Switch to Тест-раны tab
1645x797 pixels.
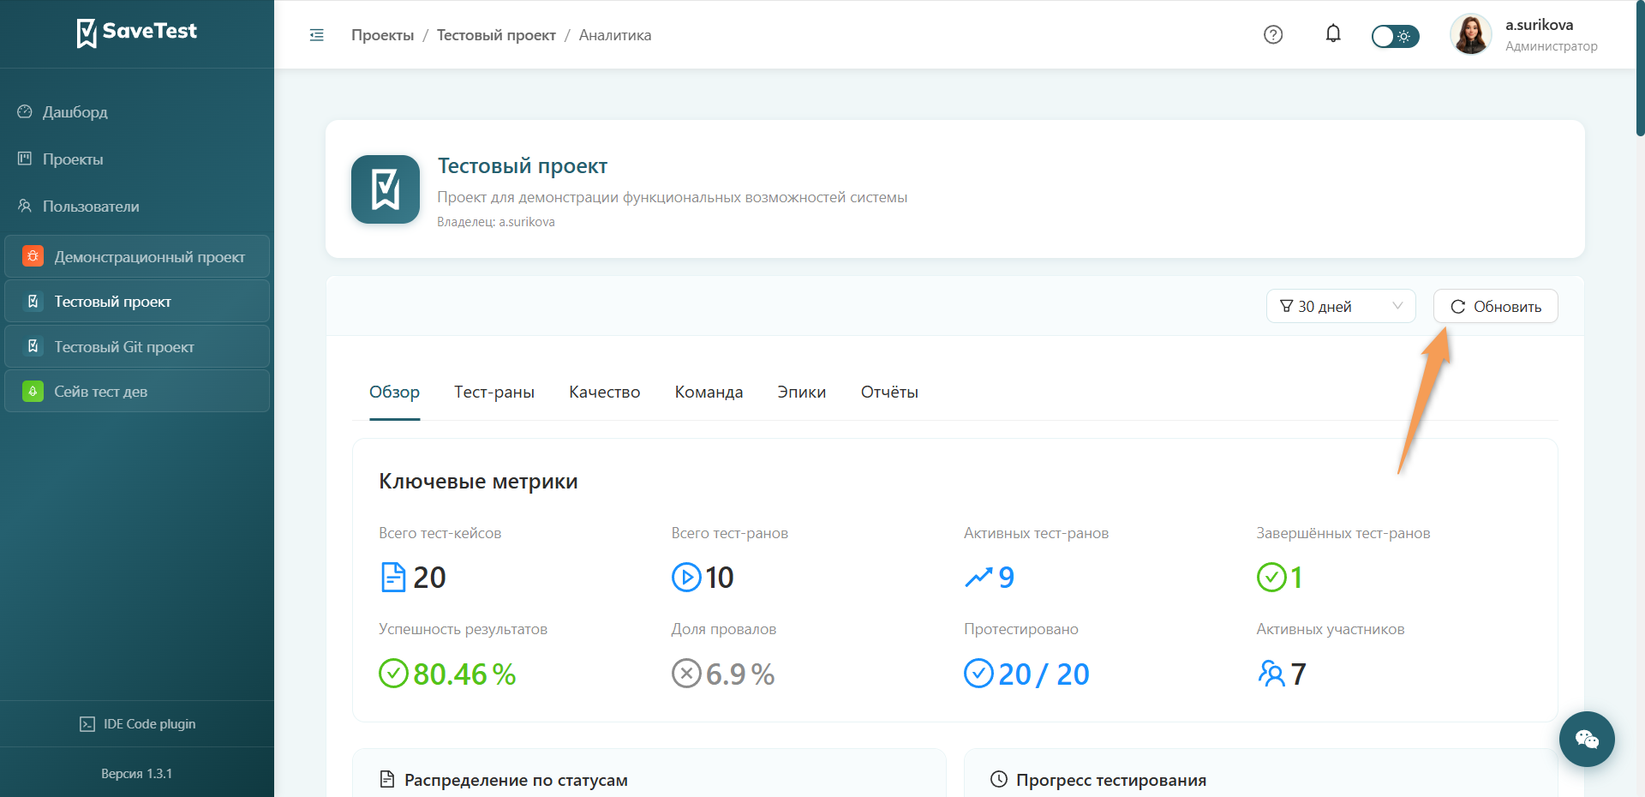(494, 392)
